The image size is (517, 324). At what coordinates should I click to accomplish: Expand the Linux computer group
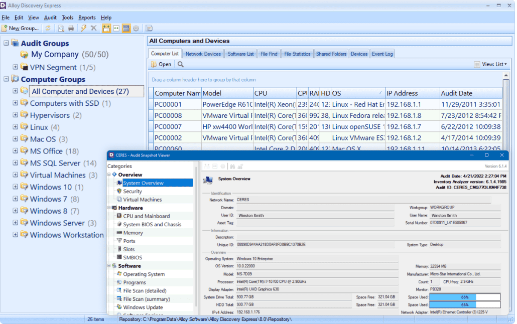(16, 127)
